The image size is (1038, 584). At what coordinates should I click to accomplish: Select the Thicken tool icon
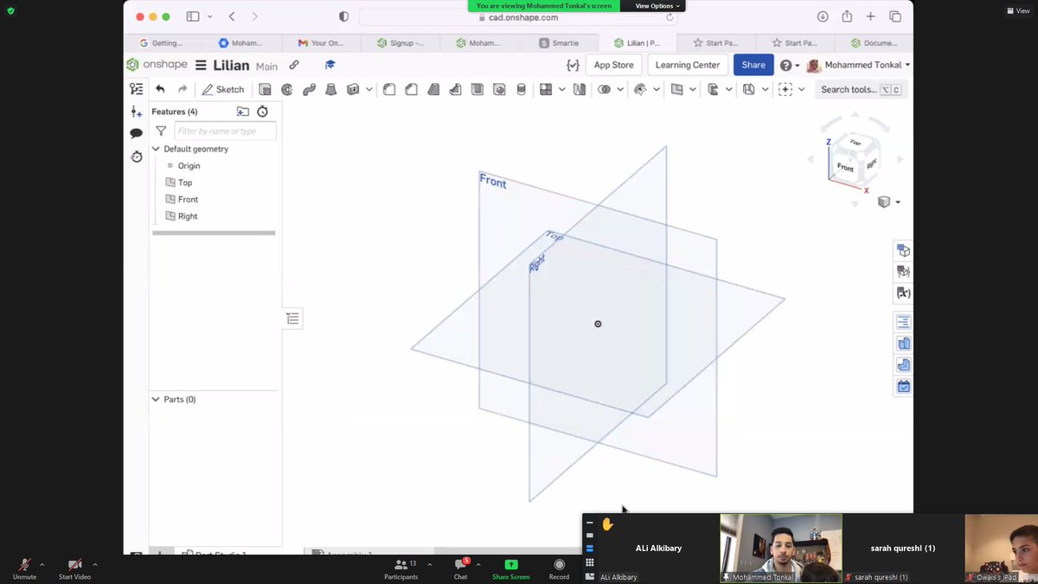click(353, 89)
